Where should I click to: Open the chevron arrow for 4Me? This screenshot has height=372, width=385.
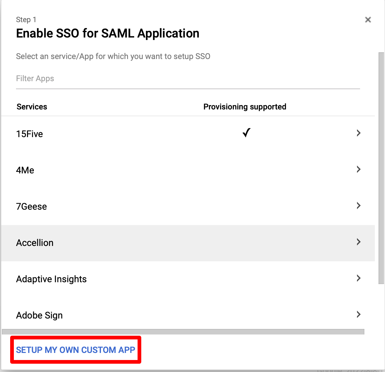(359, 169)
